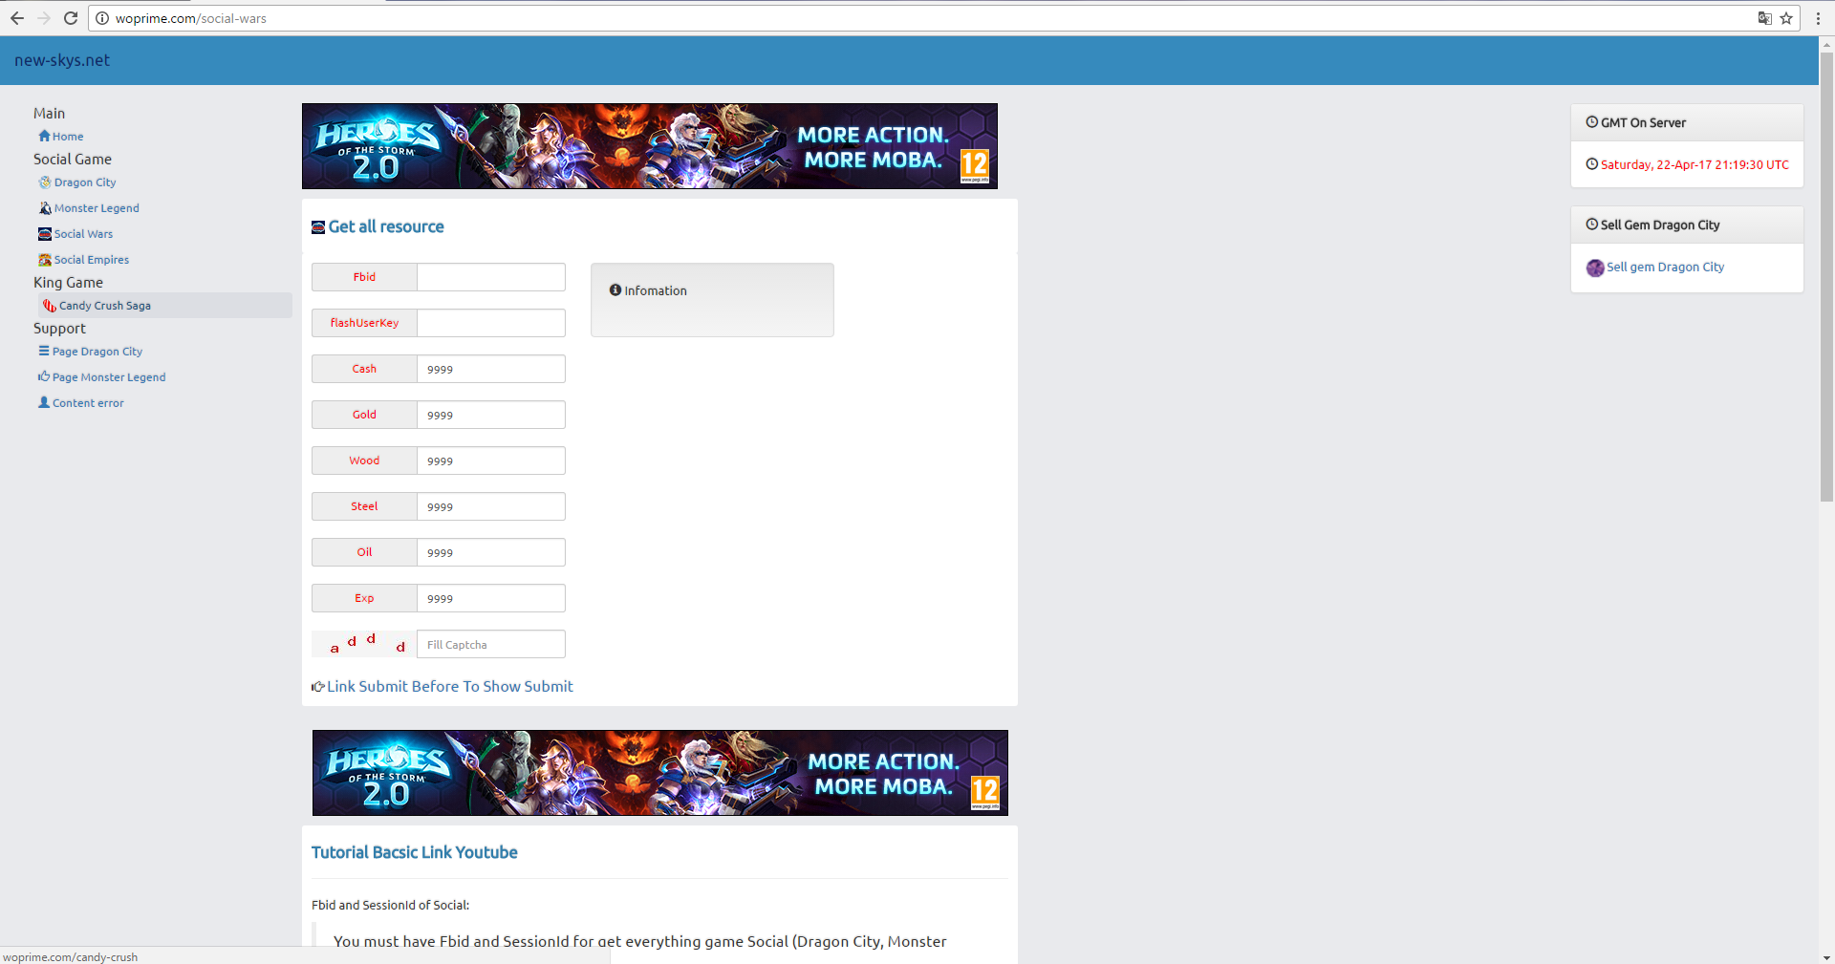This screenshot has height=964, width=1835.
Task: Click the clock icon beside the server date
Action: [x=1592, y=164]
